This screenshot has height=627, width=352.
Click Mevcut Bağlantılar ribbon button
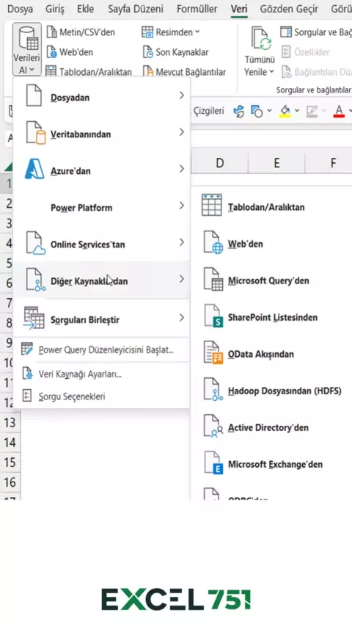pos(184,72)
